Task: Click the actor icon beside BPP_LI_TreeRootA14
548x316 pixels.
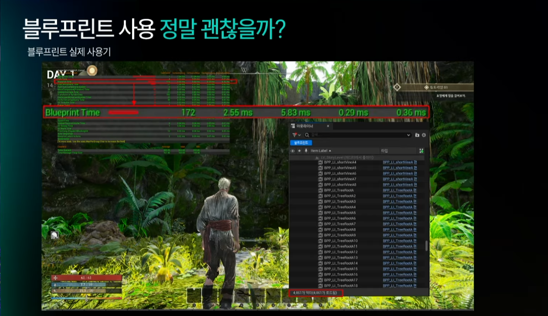Action: [x=320, y=263]
